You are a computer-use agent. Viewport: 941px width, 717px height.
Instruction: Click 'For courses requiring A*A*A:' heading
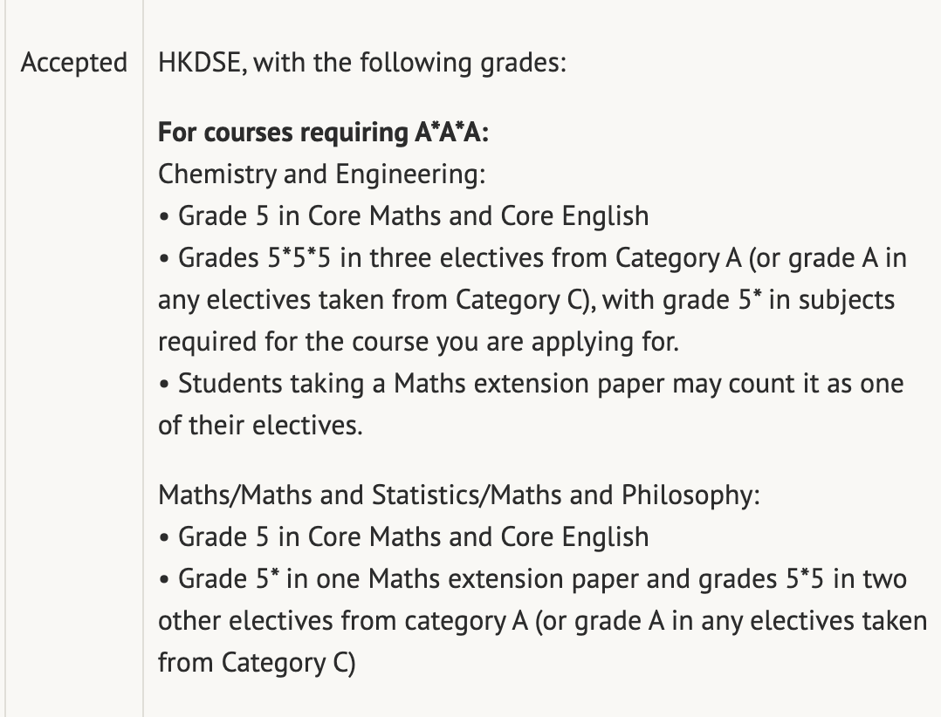coord(324,133)
